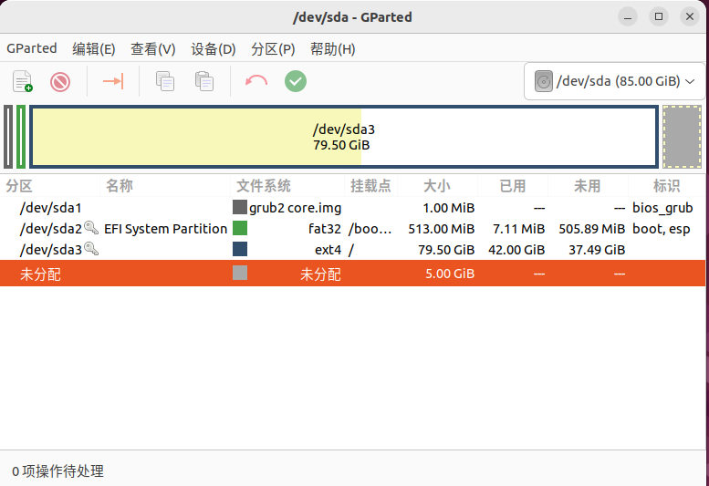Open the 编辑(E) menu
This screenshot has width=709, height=486.
click(94, 48)
